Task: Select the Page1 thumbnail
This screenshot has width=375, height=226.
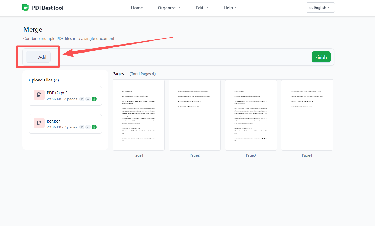Action: click(x=138, y=115)
